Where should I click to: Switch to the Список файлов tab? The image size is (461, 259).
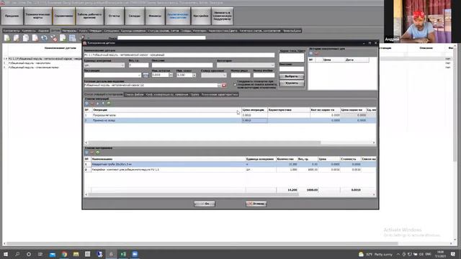(134, 94)
